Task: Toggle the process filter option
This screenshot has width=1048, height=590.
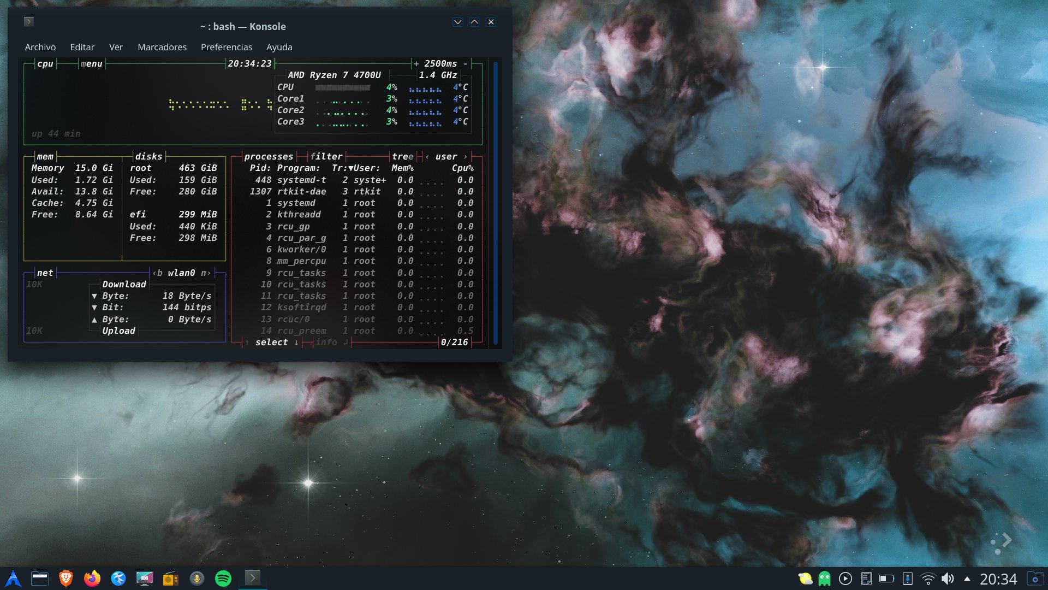Action: pos(326,157)
